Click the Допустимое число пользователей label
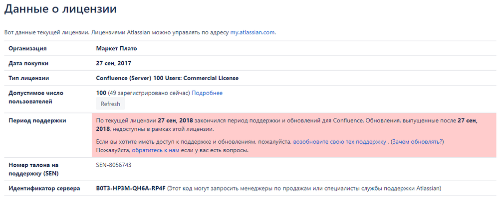The height and width of the screenshot is (211, 498). coord(36,97)
